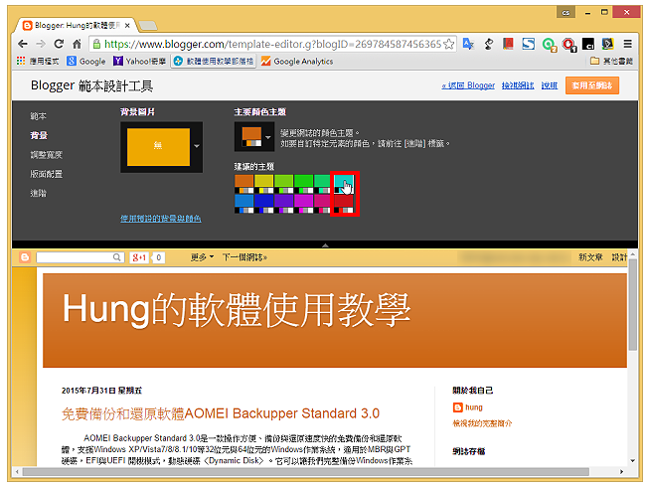645x486 pixels.
Task: Open a new browser tab
Action: [x=148, y=26]
